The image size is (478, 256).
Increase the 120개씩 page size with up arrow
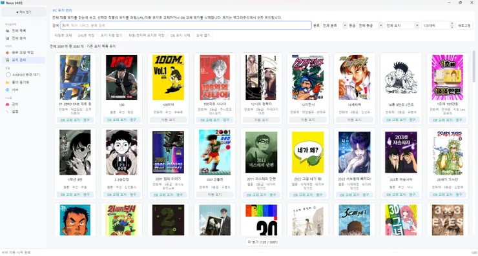(x=452, y=24)
